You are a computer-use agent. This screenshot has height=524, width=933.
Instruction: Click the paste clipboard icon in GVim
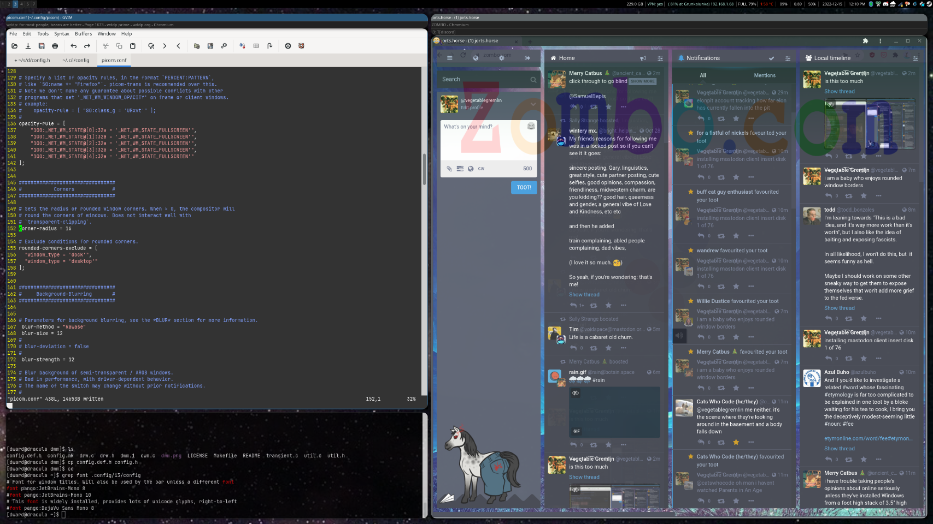point(133,46)
